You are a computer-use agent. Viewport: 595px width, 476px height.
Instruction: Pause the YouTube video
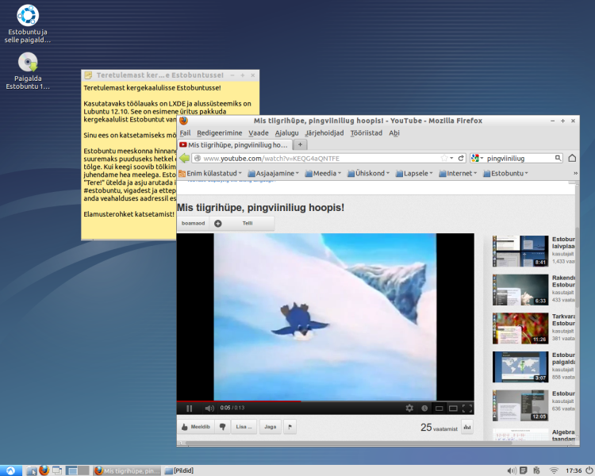pos(189,409)
